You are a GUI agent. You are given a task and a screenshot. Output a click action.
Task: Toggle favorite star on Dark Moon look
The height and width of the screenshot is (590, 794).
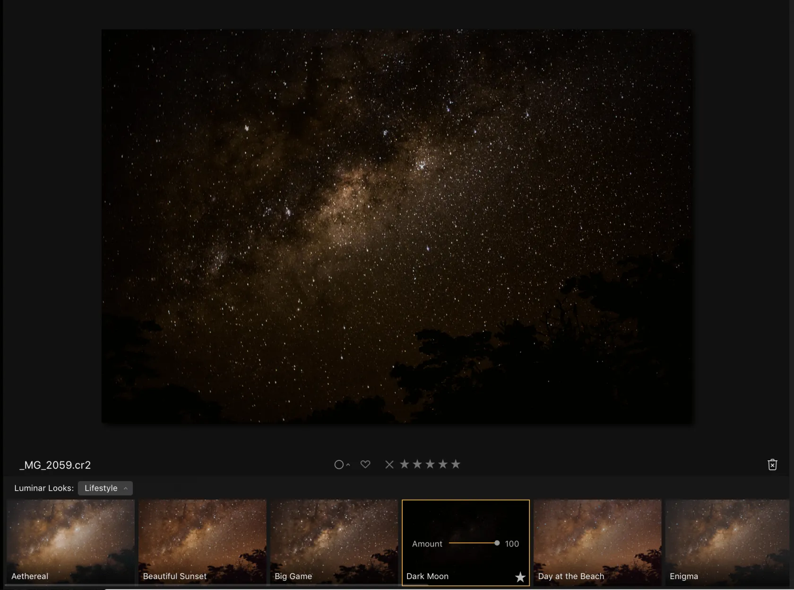[520, 577]
